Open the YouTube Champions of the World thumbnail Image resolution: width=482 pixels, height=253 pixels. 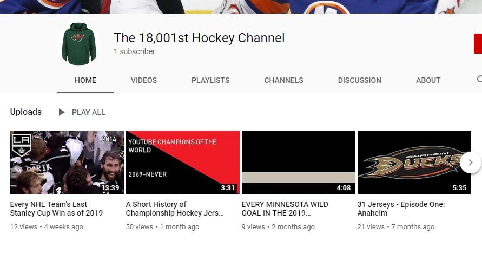click(183, 163)
